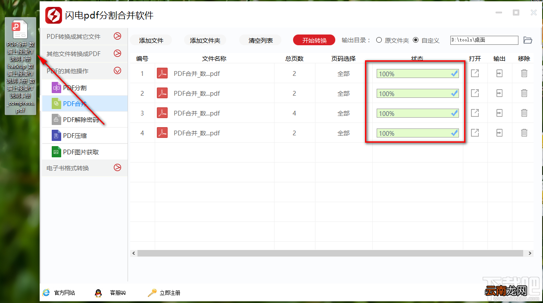Select the merged PDF file on desktop
This screenshot has height=303, width=543.
(x=20, y=66)
